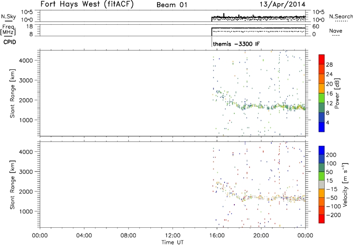Click the 'CPID' label

pyautogui.click(x=10, y=42)
